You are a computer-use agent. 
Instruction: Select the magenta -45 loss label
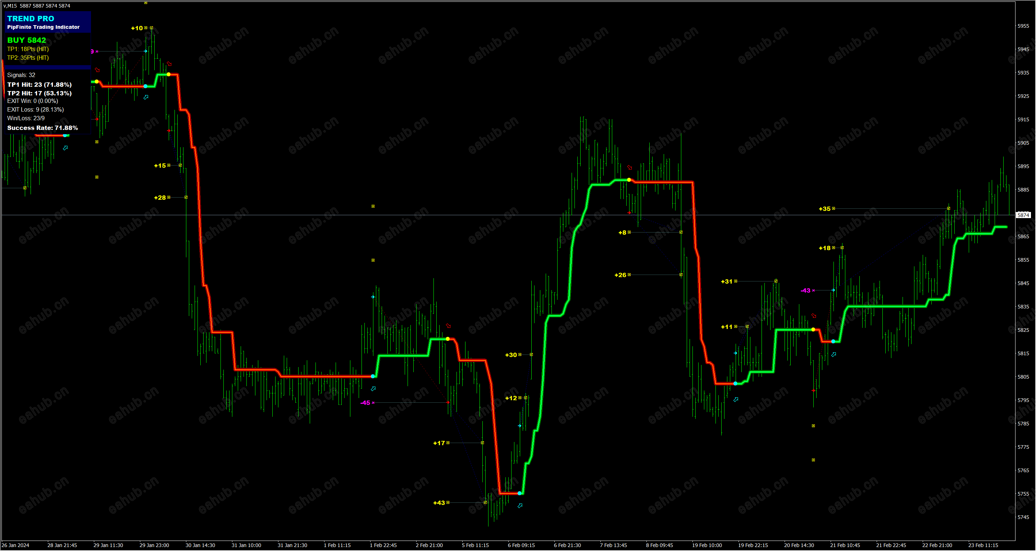(x=365, y=403)
